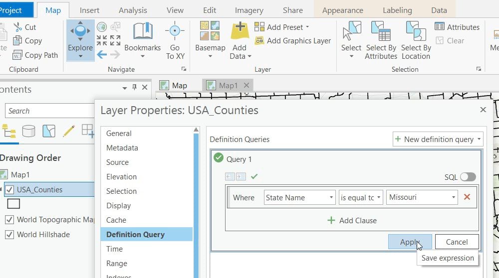Click the properties category list scrollbar
The width and height of the screenshot is (499, 278).
pos(196,202)
